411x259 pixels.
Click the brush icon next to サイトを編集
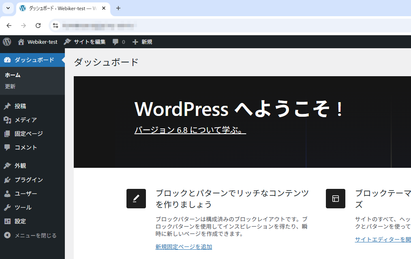click(x=67, y=41)
